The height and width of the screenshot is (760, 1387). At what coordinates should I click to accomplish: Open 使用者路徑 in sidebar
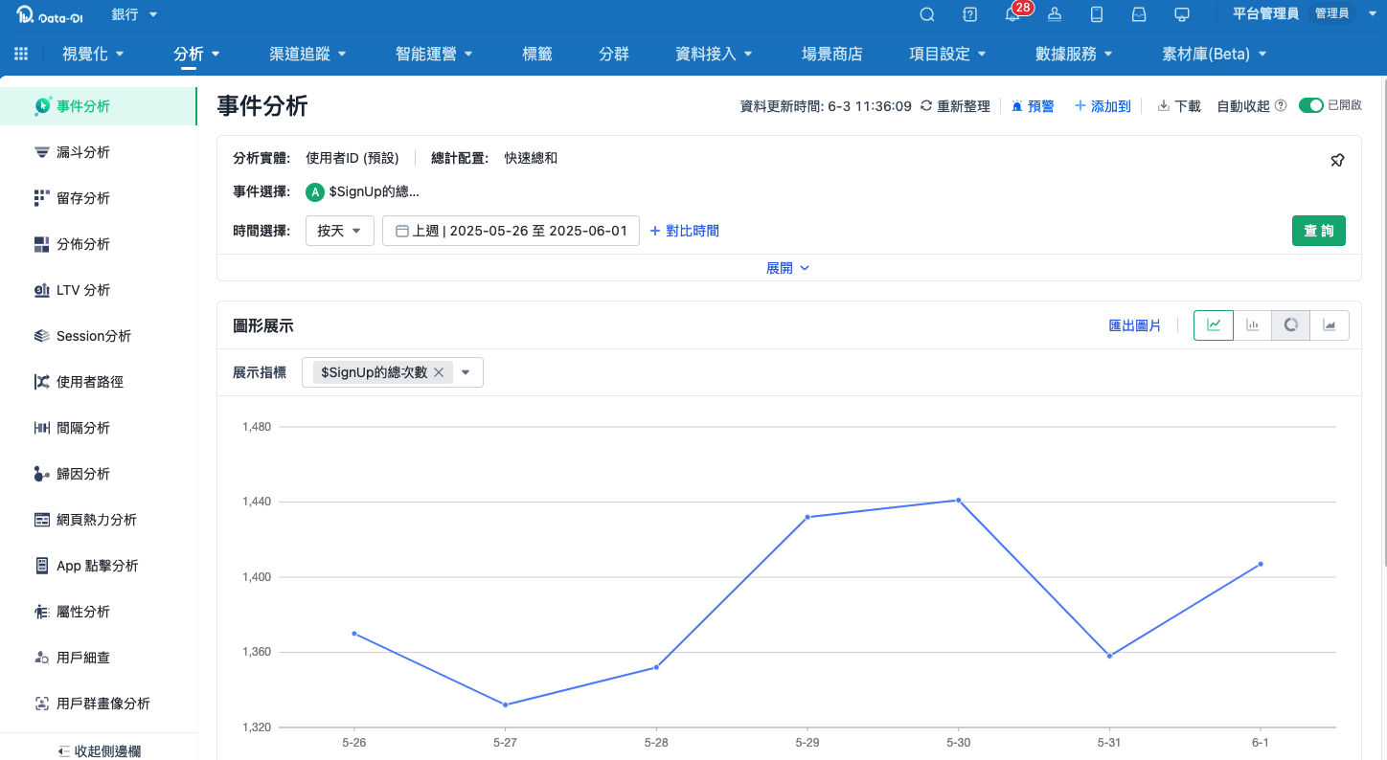[99, 382]
